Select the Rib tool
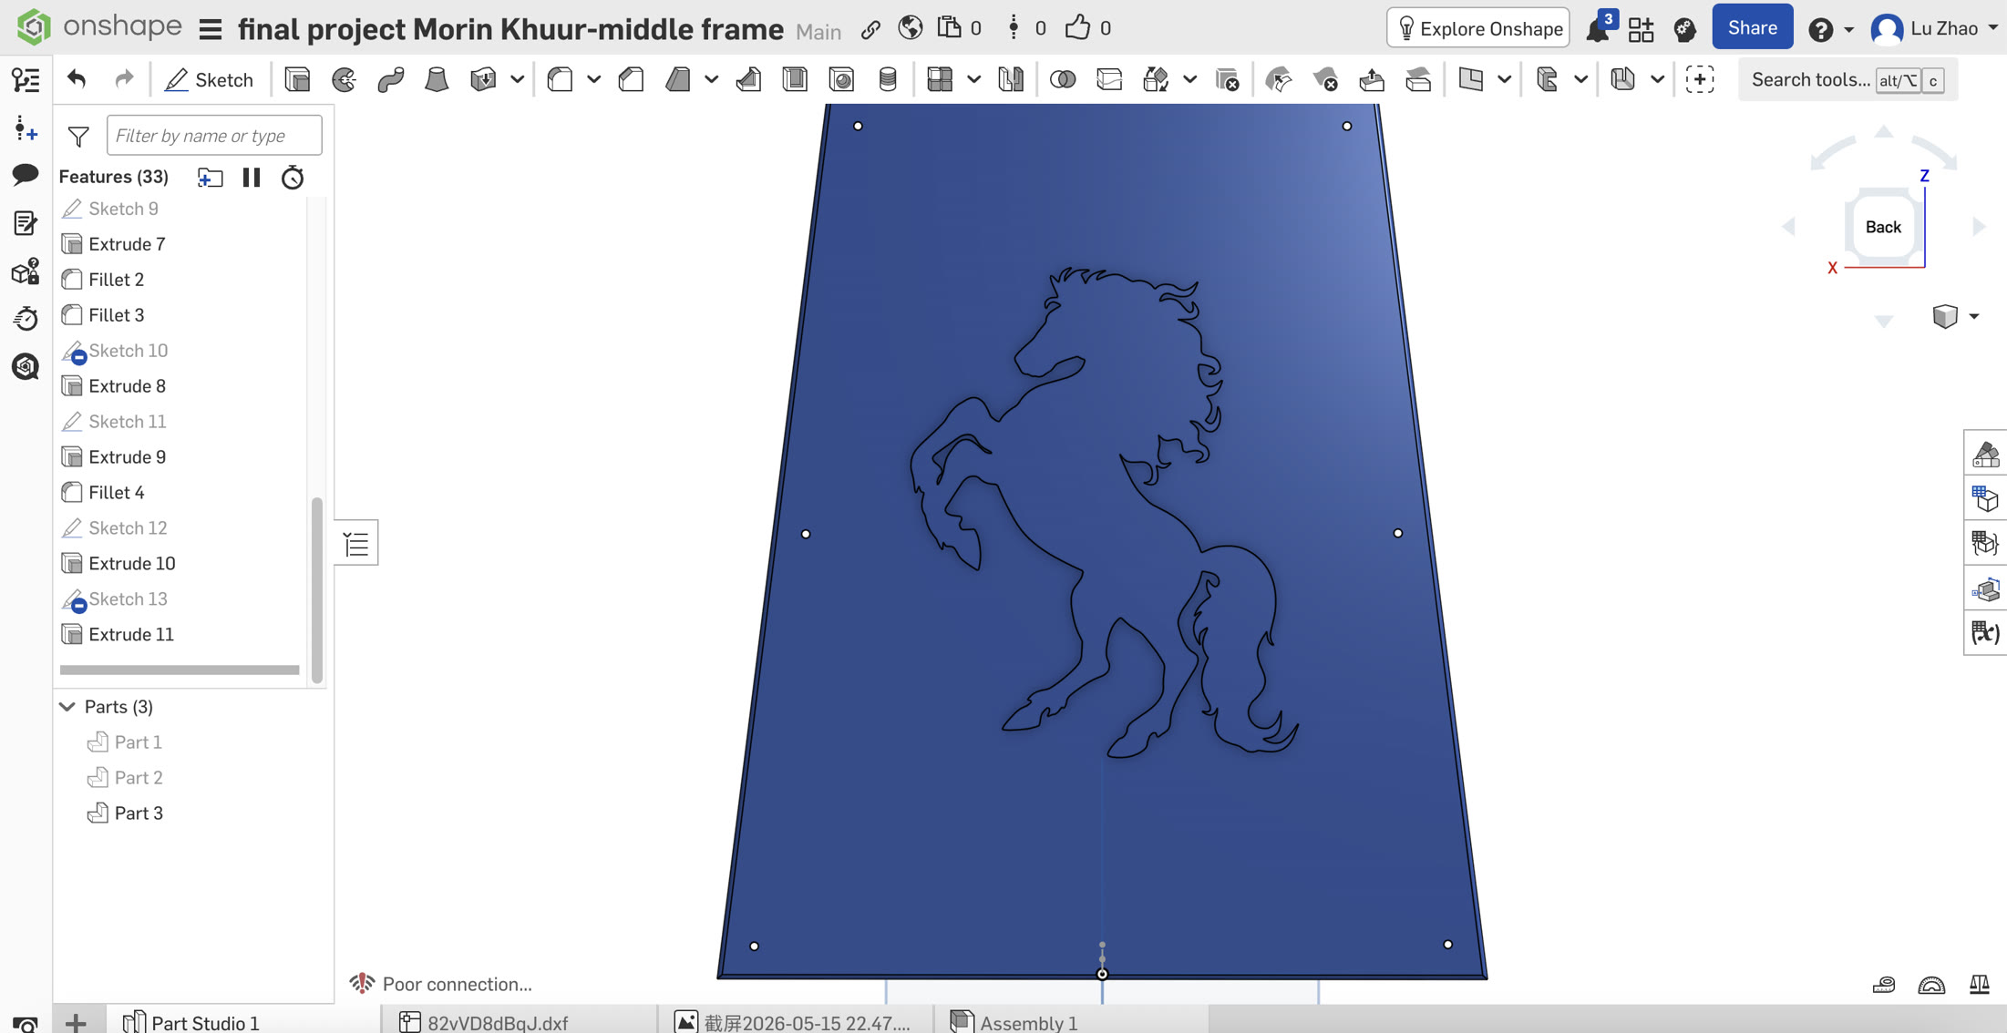This screenshot has width=2007, height=1033. pyautogui.click(x=748, y=79)
